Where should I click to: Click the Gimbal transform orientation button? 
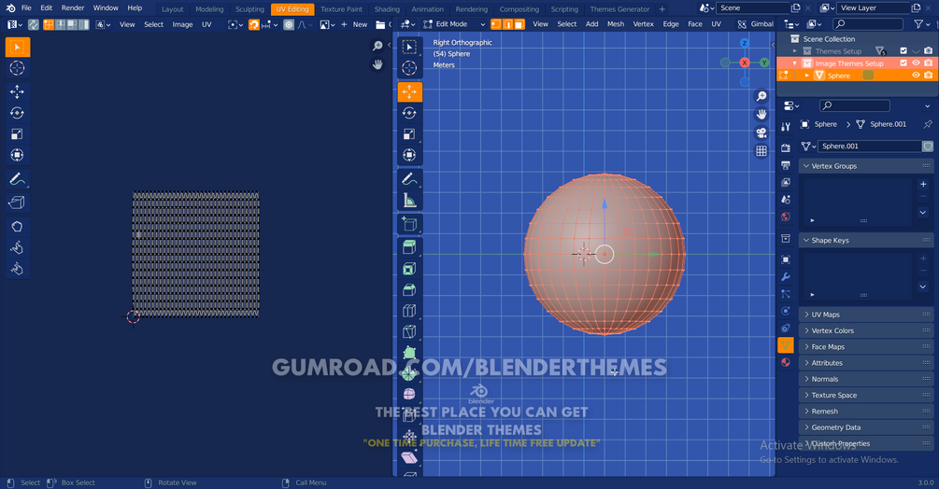[756, 24]
